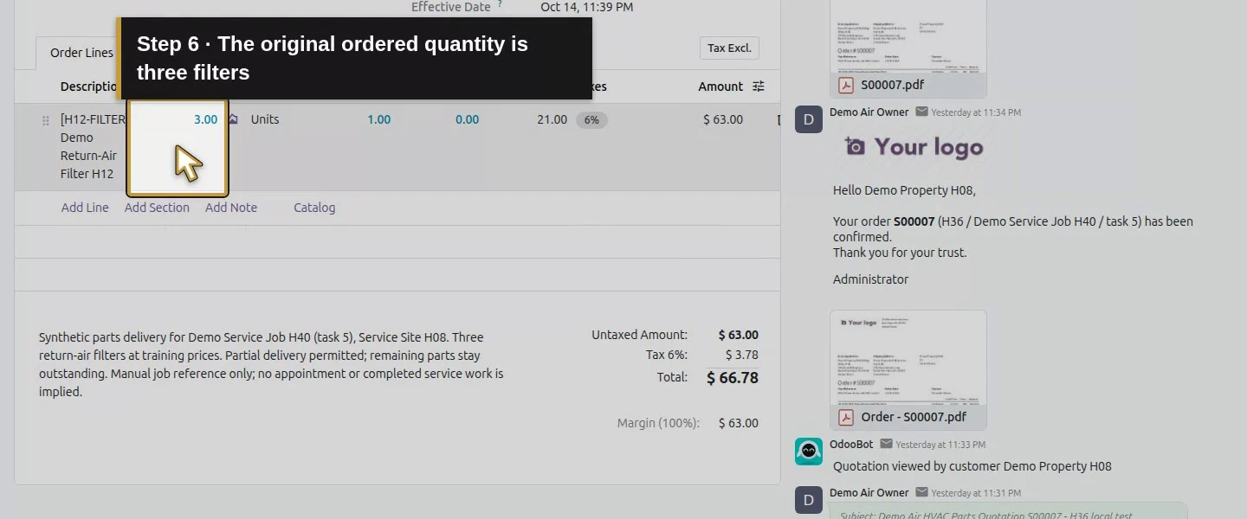Click Add Line
Viewport: 1247px width, 519px height.
(x=85, y=208)
